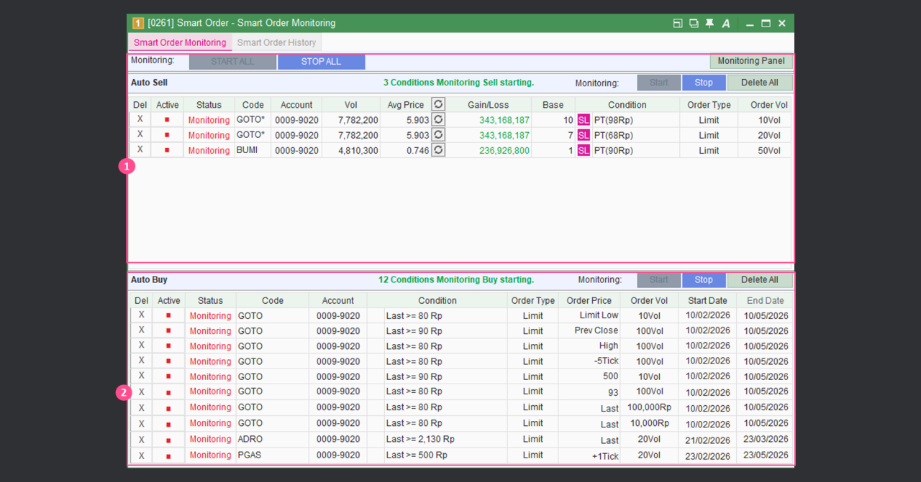Delete the BUMI auto sell condition with X
921x482 pixels.
point(140,150)
